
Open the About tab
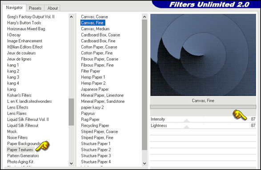pyautogui.click(x=52, y=8)
